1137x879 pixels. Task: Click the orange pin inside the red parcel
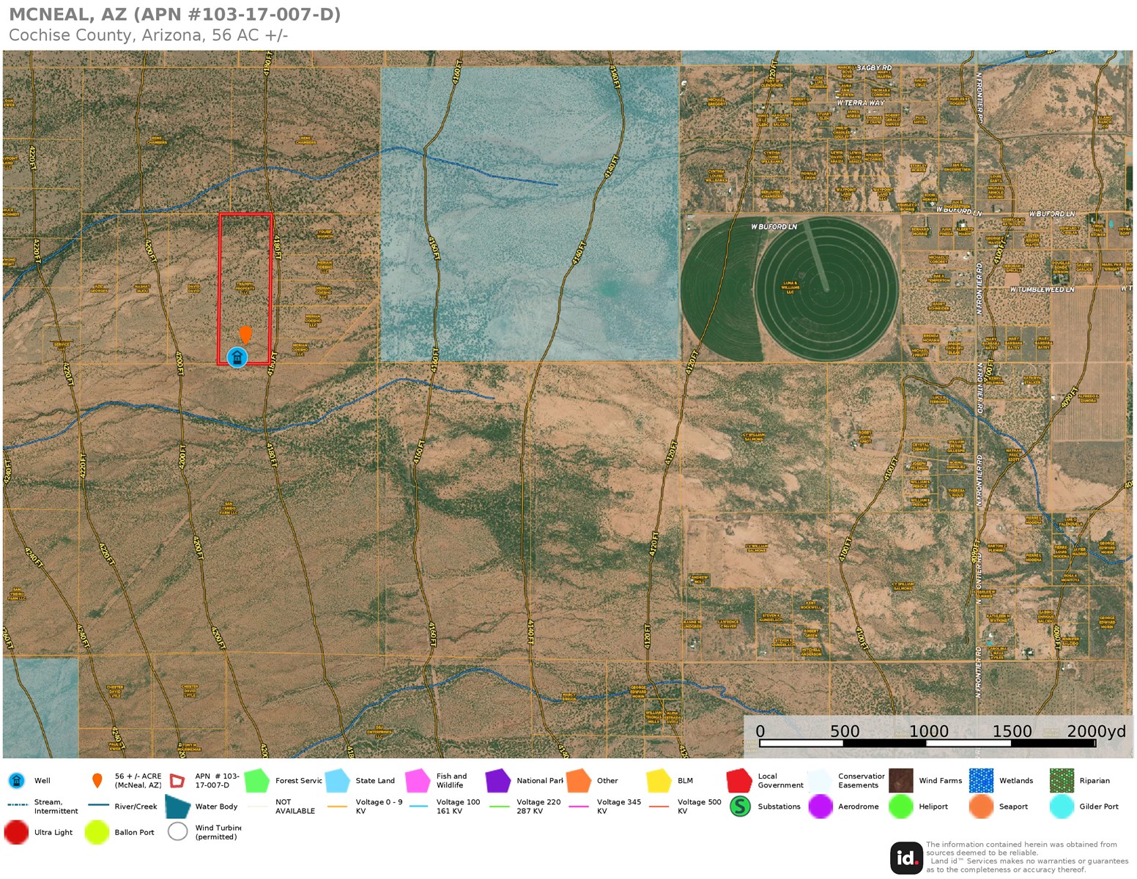(x=245, y=334)
